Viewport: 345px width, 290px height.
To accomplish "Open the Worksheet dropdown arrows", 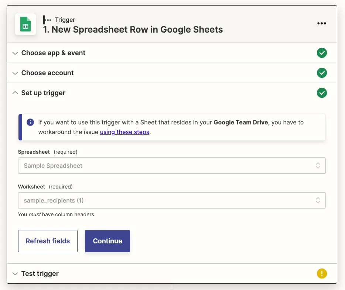I will tap(318, 200).
